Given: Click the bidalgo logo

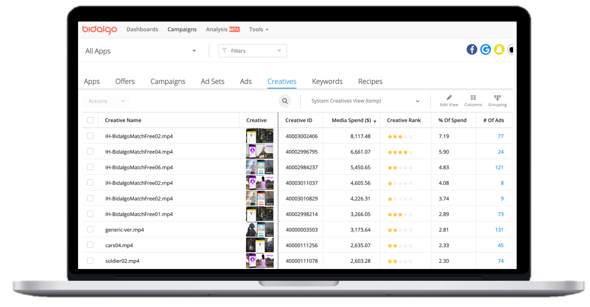Looking at the screenshot, I should click(x=100, y=29).
